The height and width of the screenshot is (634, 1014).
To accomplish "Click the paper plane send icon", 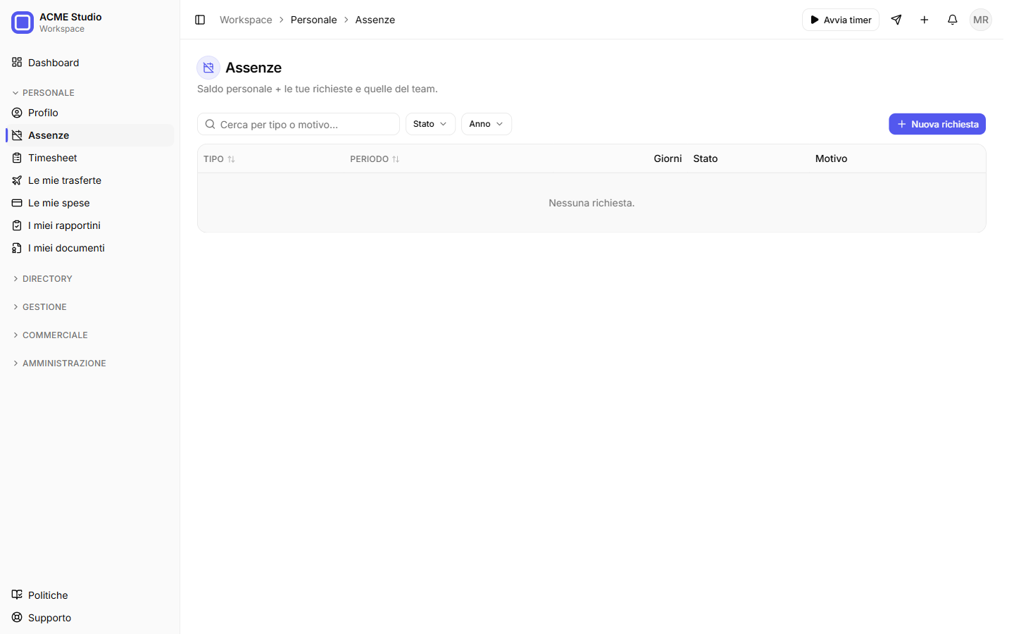I will tap(896, 20).
